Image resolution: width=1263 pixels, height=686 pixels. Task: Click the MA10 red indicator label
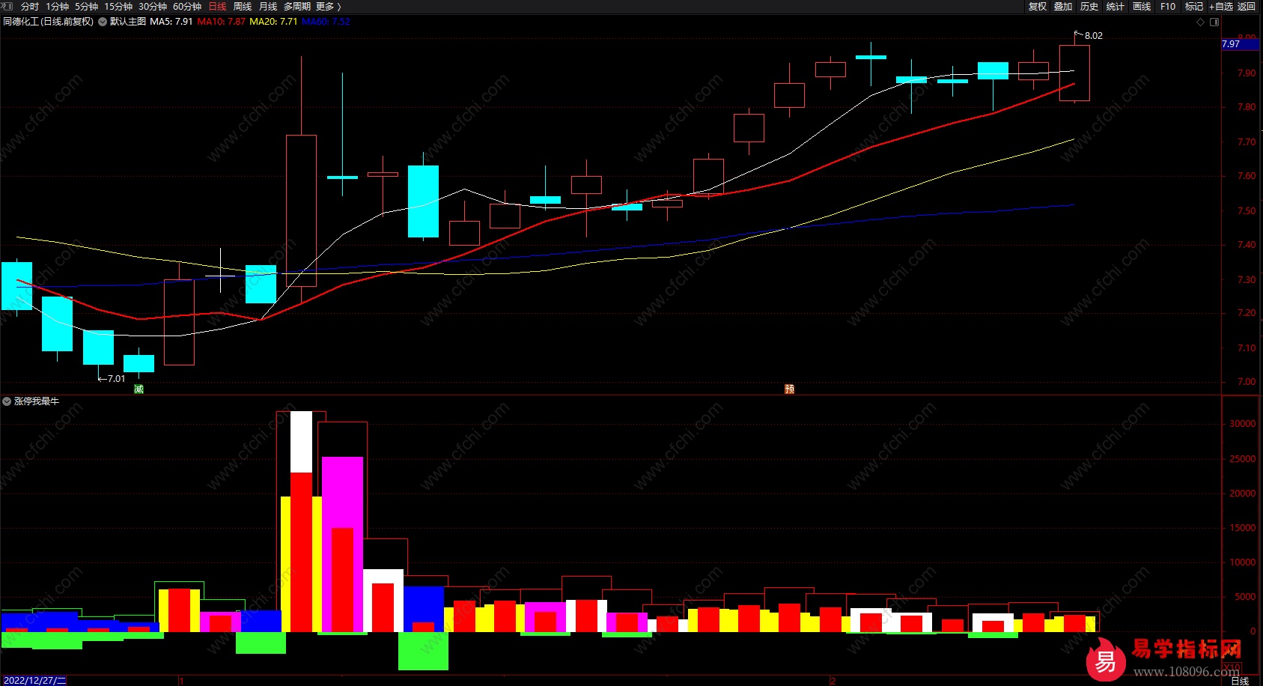click(x=221, y=22)
